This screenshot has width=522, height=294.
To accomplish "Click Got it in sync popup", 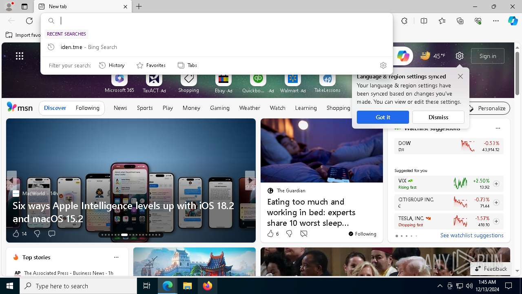I will pos(383,117).
